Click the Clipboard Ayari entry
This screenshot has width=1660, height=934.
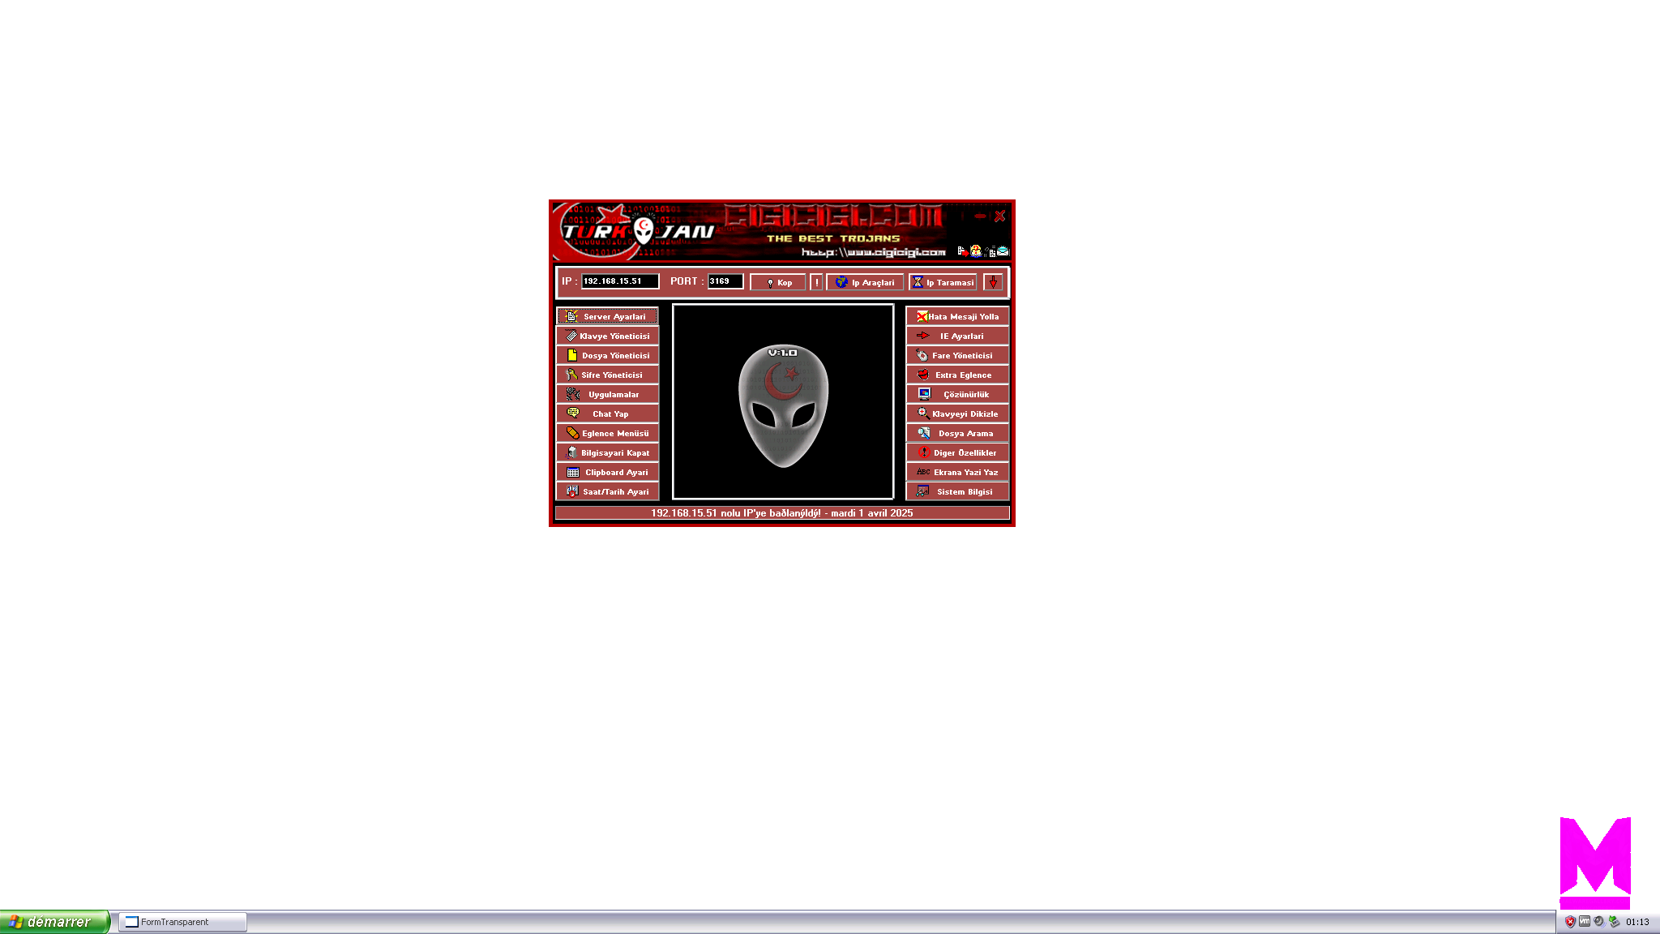607,472
